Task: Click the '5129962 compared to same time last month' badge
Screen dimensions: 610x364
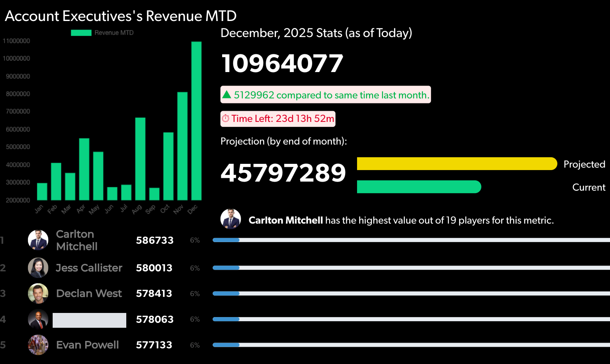Action: tap(326, 95)
